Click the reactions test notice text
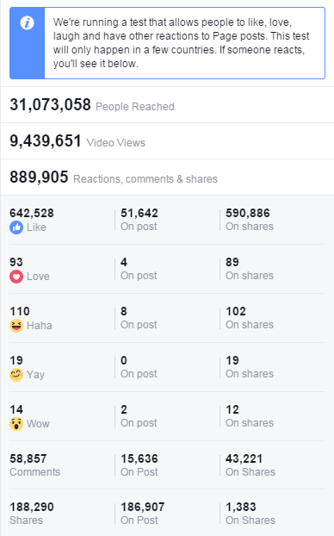 (x=181, y=43)
